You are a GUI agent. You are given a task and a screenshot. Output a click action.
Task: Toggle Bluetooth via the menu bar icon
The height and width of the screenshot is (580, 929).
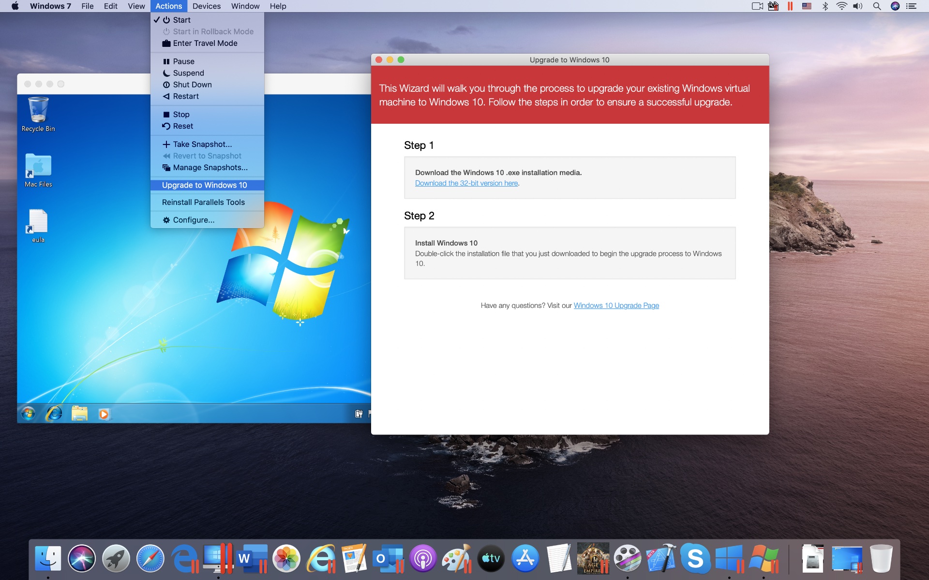click(x=825, y=6)
